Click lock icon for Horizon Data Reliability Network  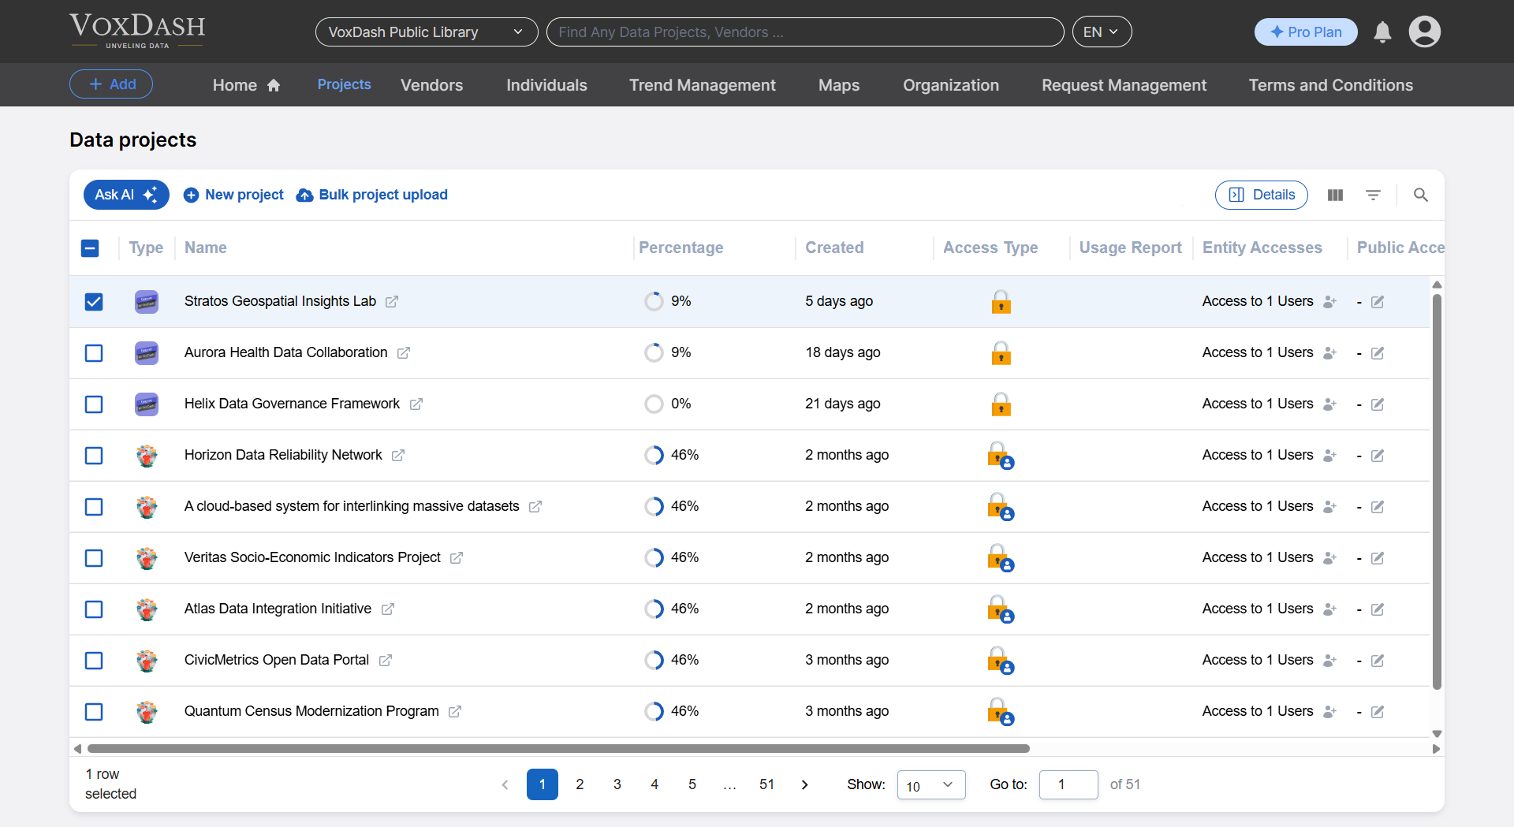tap(1000, 456)
